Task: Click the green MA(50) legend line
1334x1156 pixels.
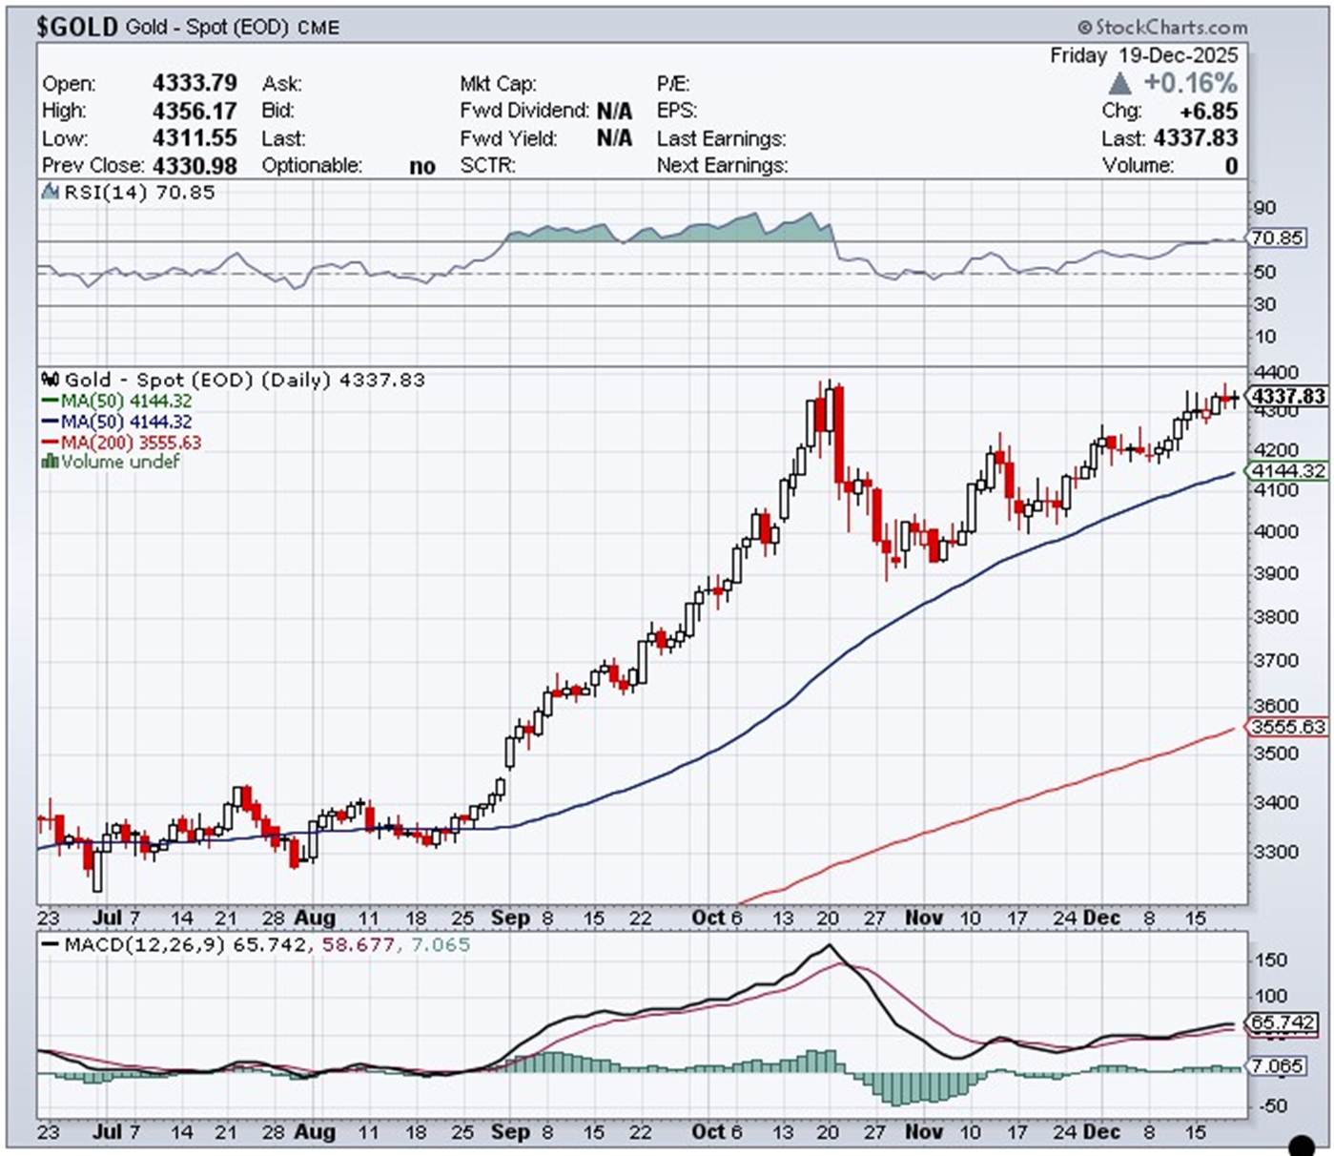Action: tap(50, 402)
